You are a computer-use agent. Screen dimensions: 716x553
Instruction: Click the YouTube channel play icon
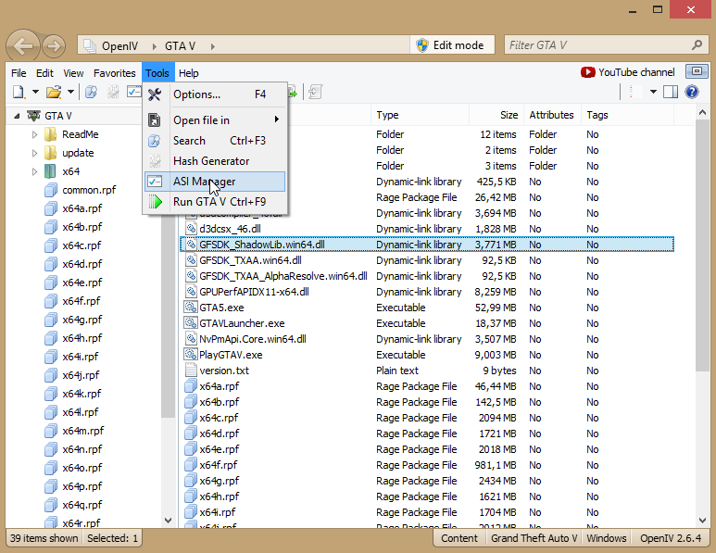pos(588,72)
